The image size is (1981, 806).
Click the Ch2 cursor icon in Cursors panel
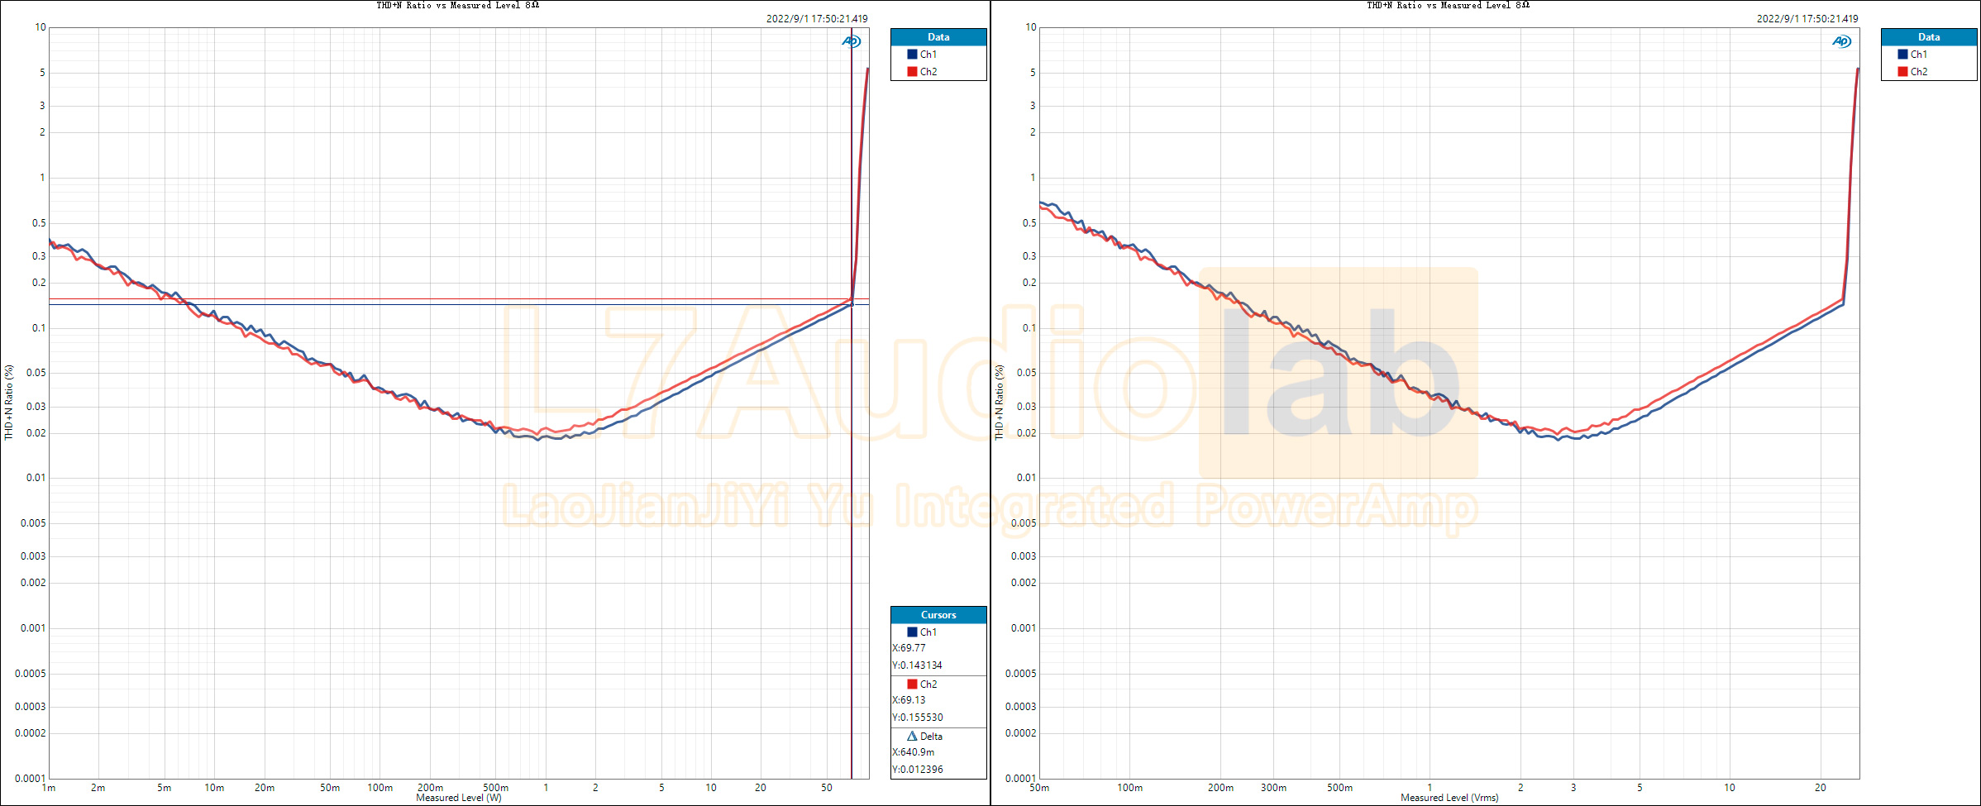[x=911, y=683]
